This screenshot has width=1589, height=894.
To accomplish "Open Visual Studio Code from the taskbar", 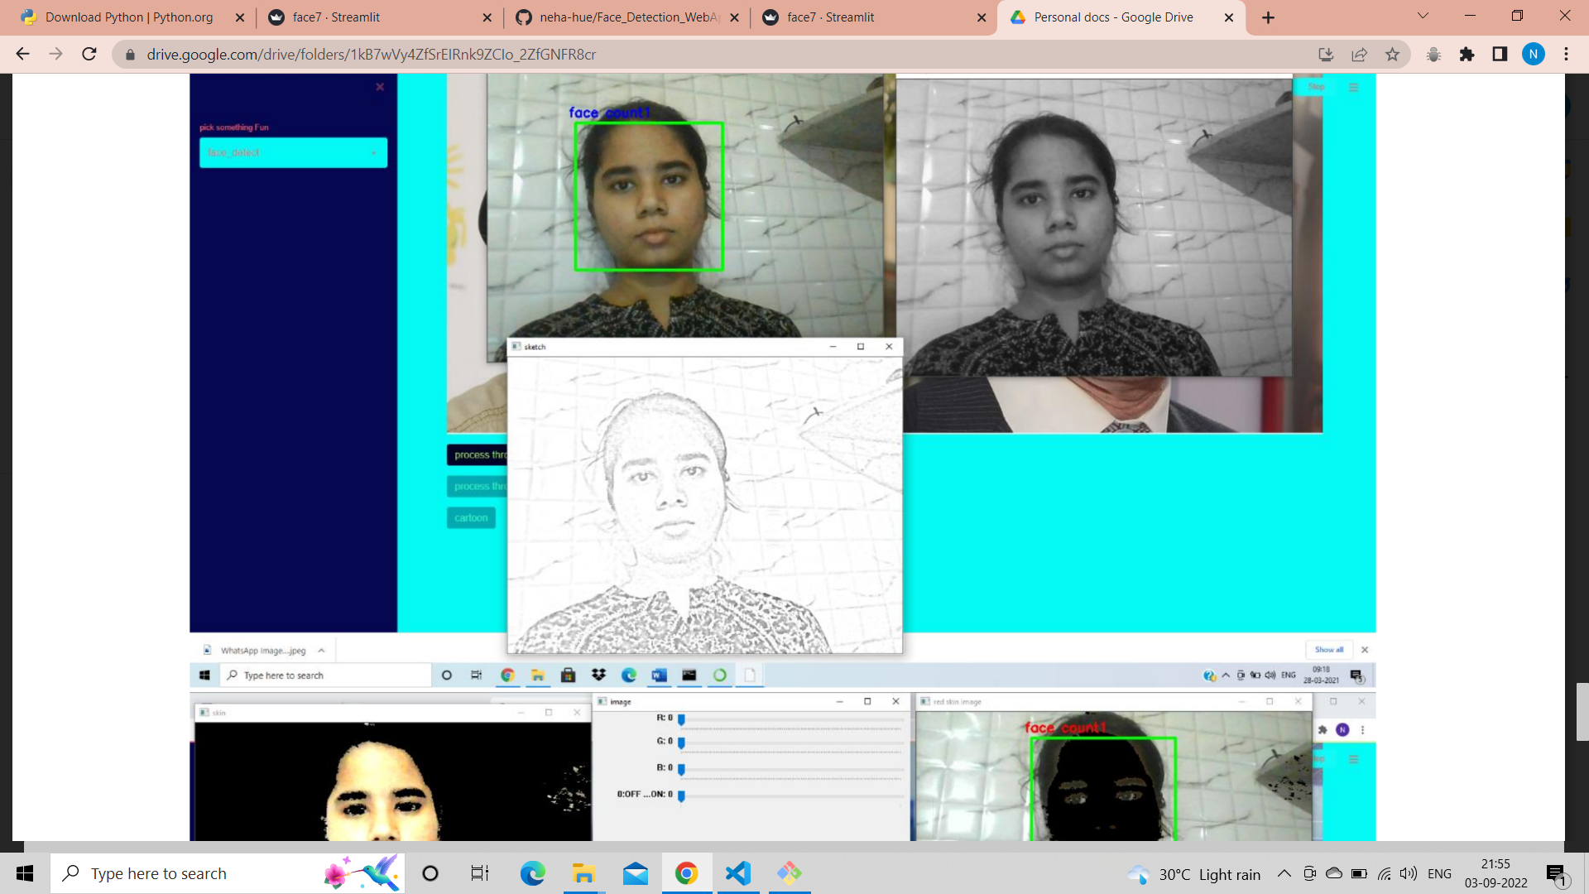I will click(x=737, y=873).
